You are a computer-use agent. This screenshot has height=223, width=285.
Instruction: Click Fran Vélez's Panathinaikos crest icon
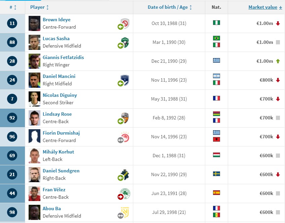[125, 194]
